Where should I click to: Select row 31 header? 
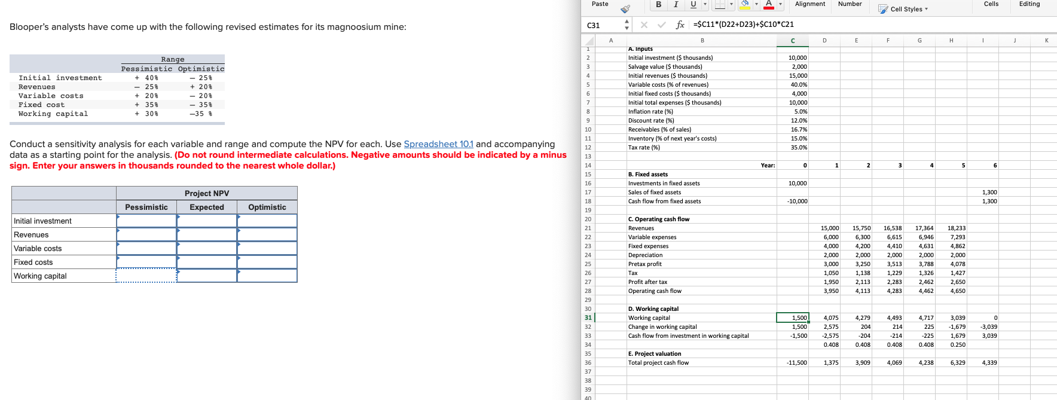(x=588, y=317)
